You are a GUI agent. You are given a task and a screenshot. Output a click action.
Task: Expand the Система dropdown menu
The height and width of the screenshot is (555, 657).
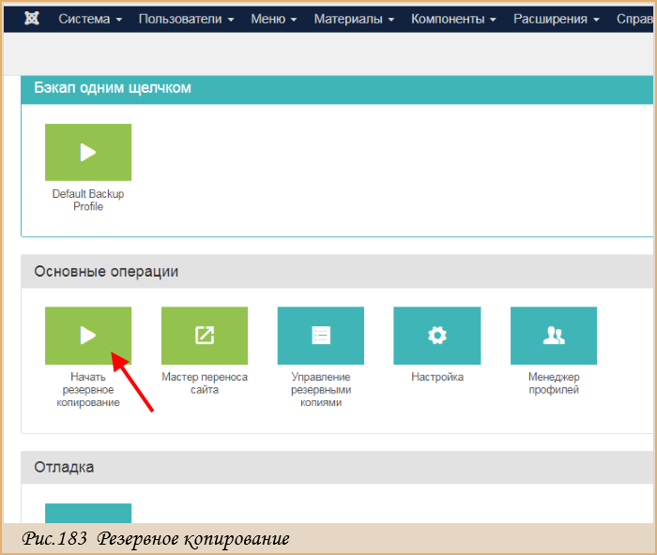tap(90, 19)
